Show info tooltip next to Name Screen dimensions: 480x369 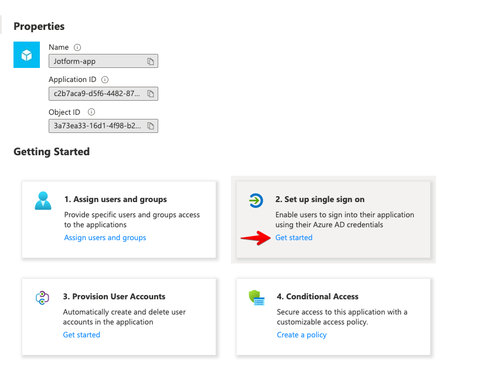pyautogui.click(x=77, y=47)
